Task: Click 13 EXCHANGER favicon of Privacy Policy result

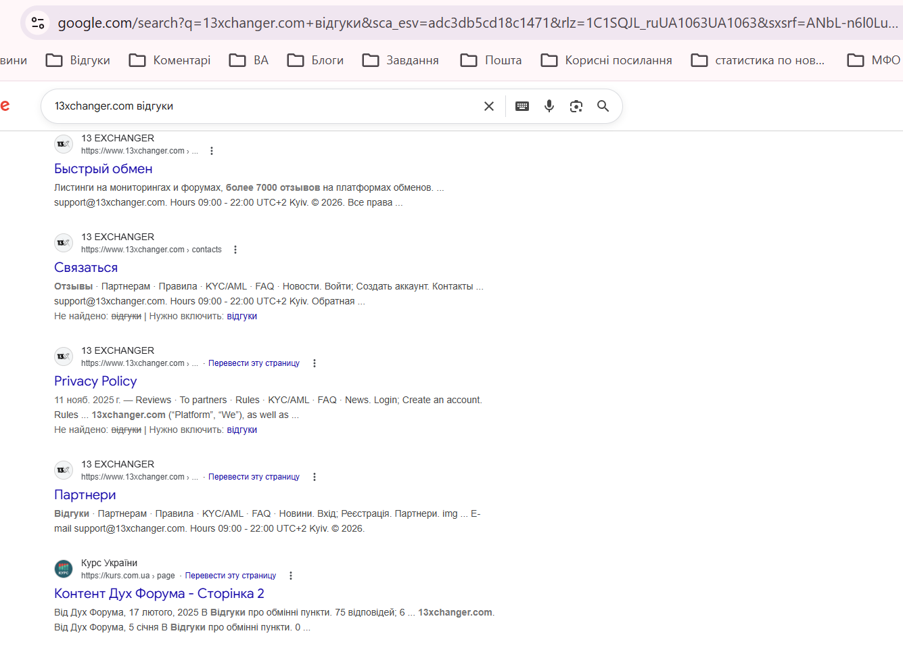Action: tap(64, 356)
